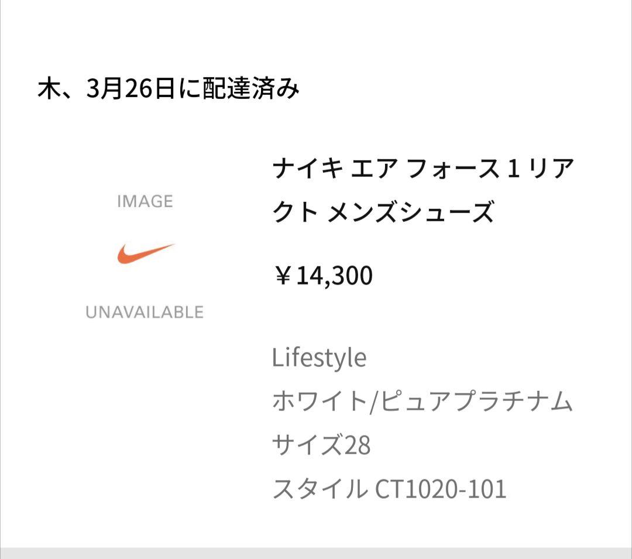Tap the ピュアプラチナム color text
632x559 pixels.
476,402
